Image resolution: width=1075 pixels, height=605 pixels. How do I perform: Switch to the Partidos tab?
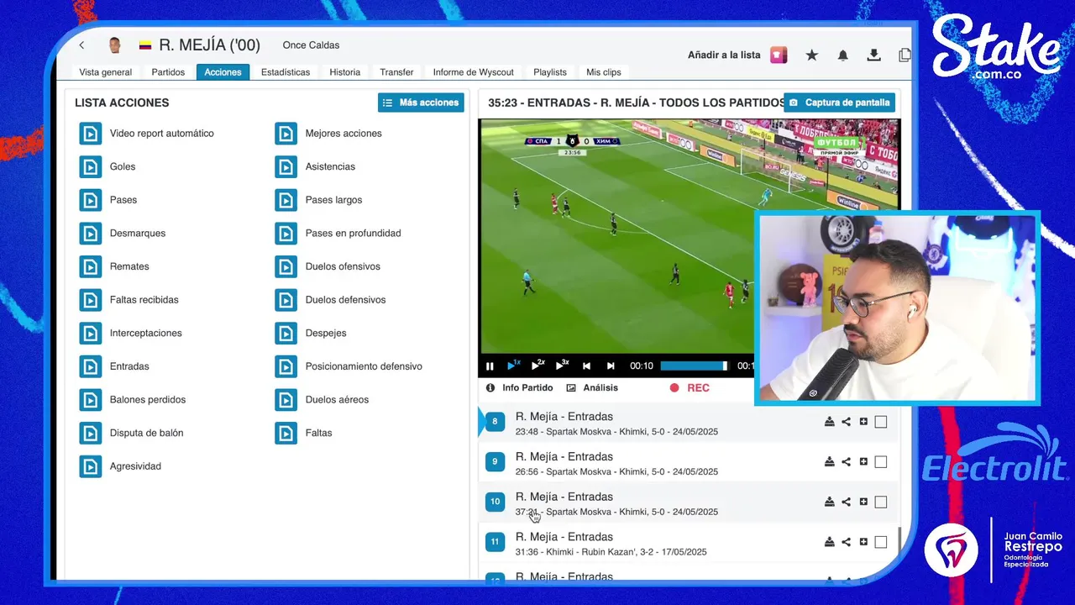(168, 72)
